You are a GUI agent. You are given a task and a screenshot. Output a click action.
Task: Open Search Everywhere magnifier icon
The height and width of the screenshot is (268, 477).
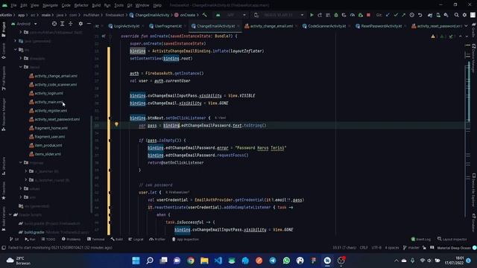tap(457, 15)
